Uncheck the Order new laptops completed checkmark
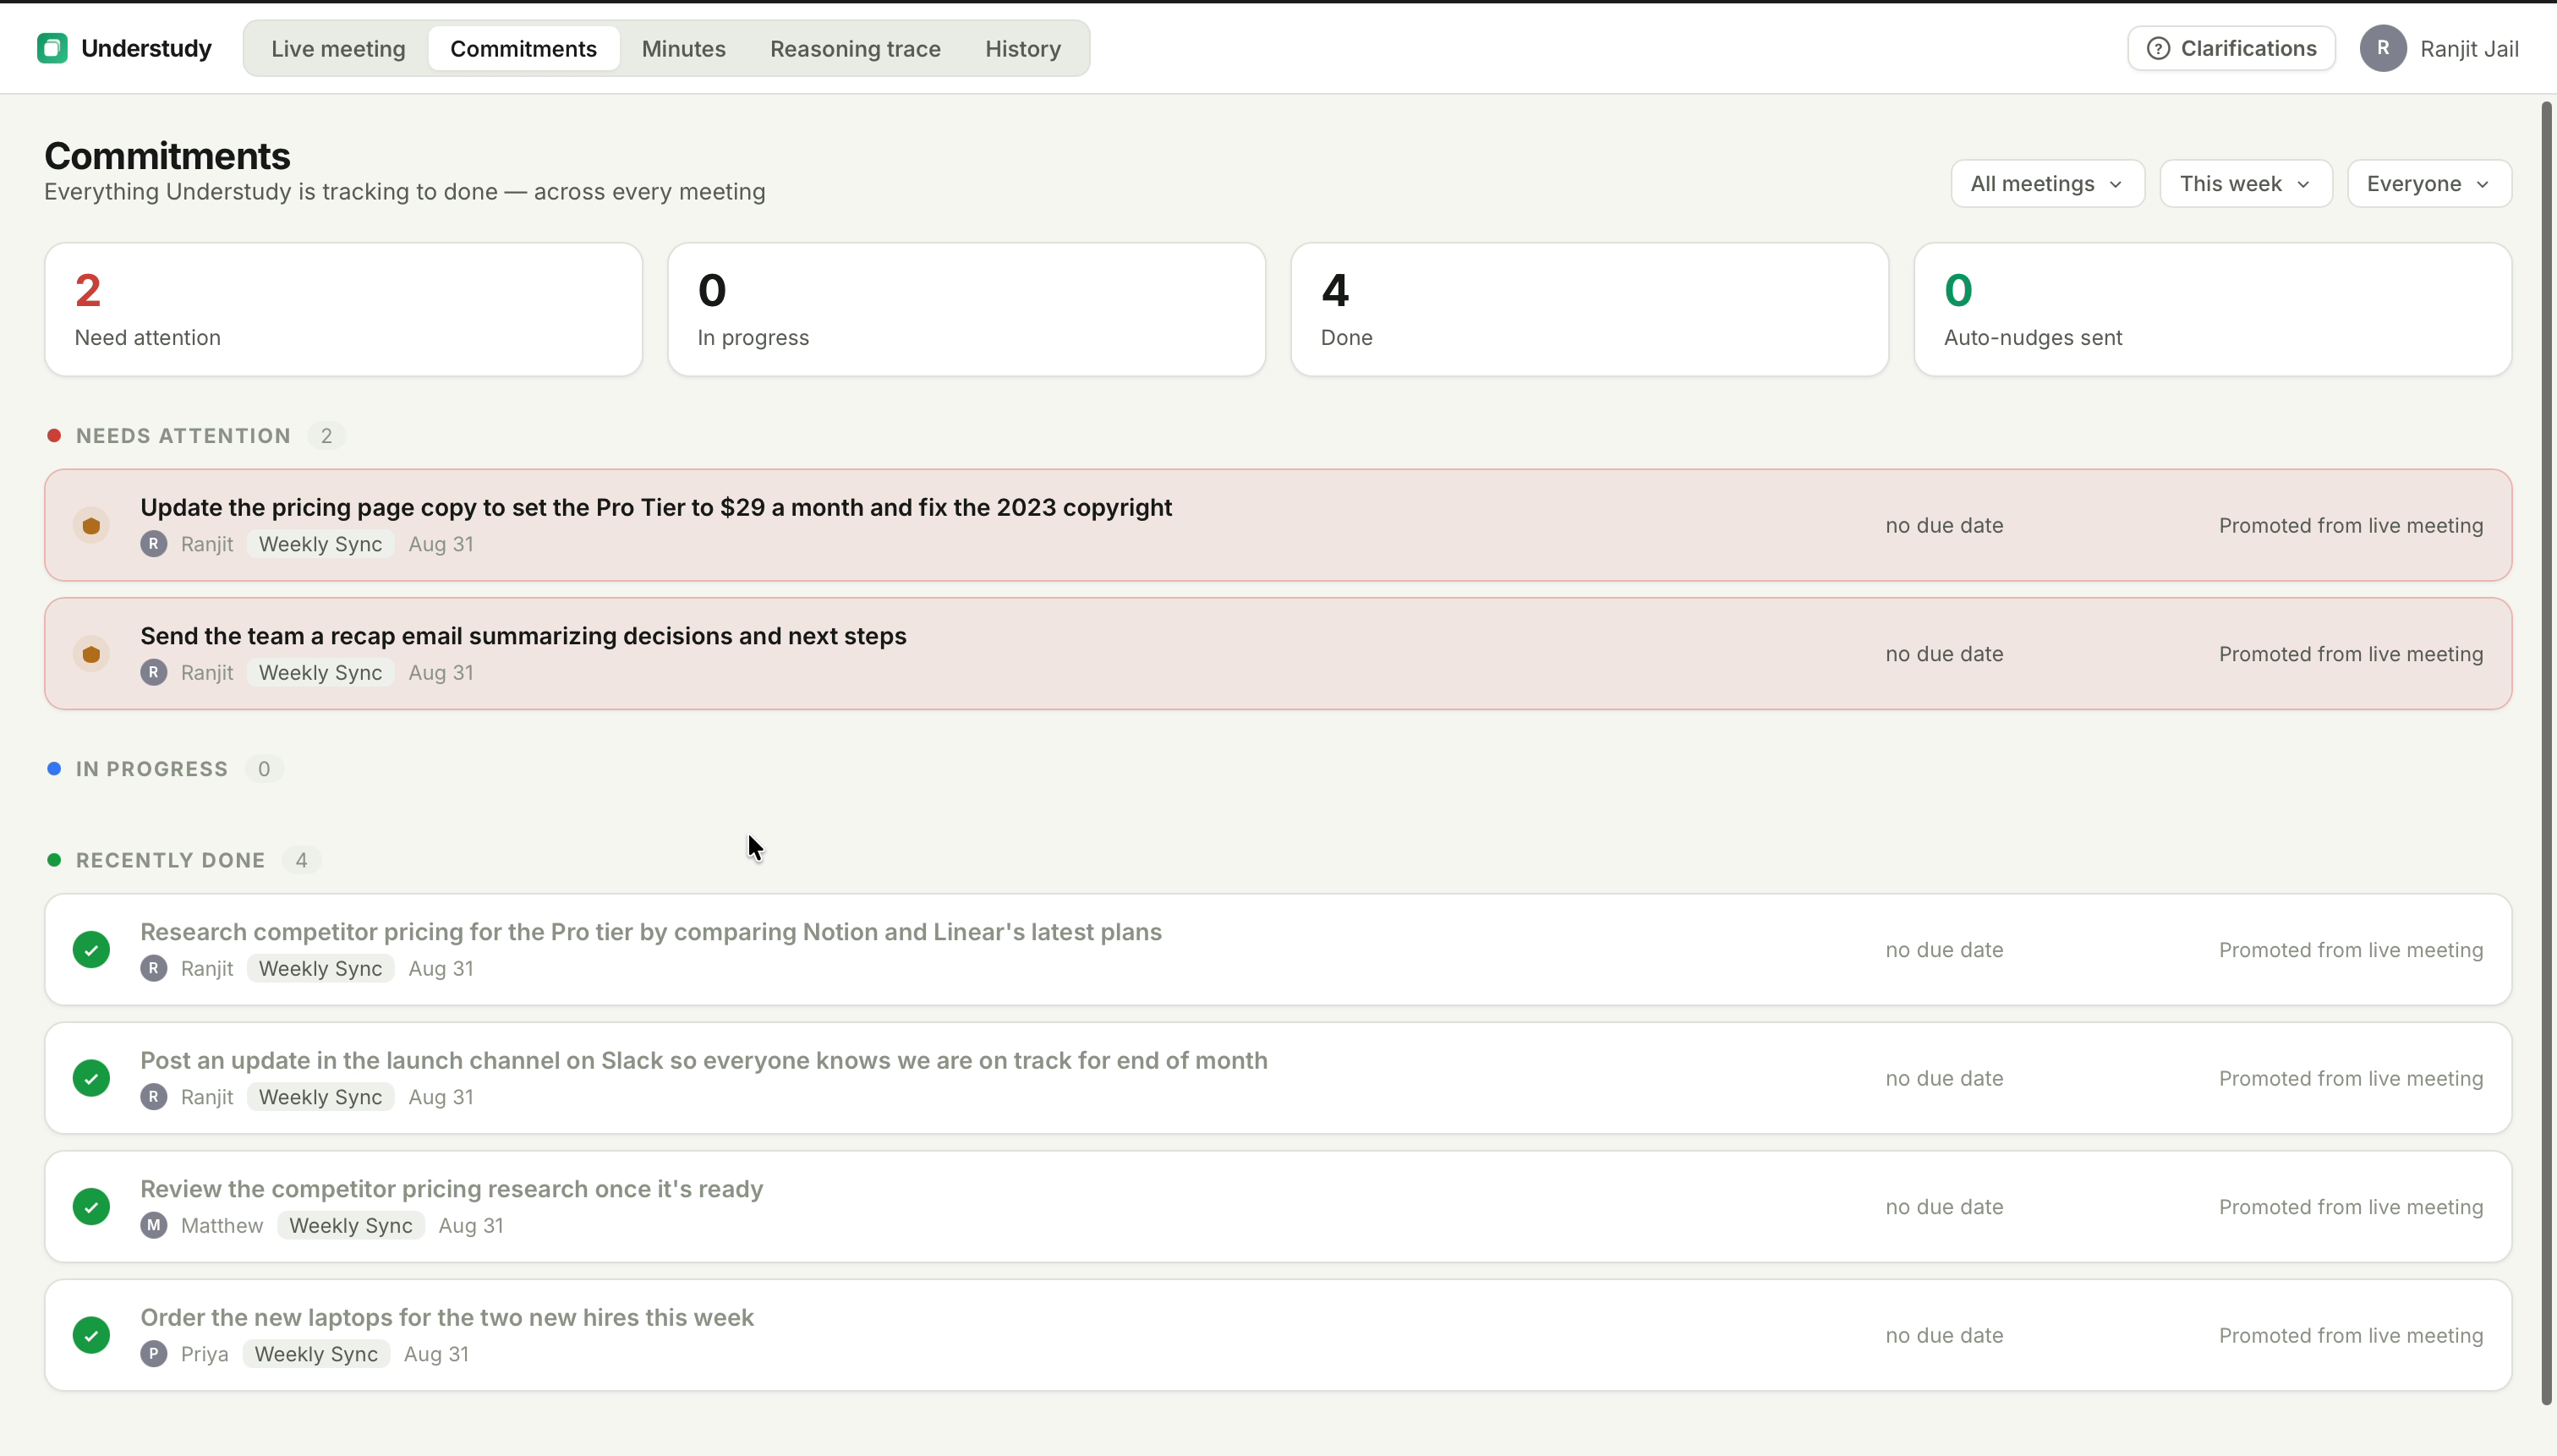Screen dimensions: 2557x1456 click(x=91, y=1335)
